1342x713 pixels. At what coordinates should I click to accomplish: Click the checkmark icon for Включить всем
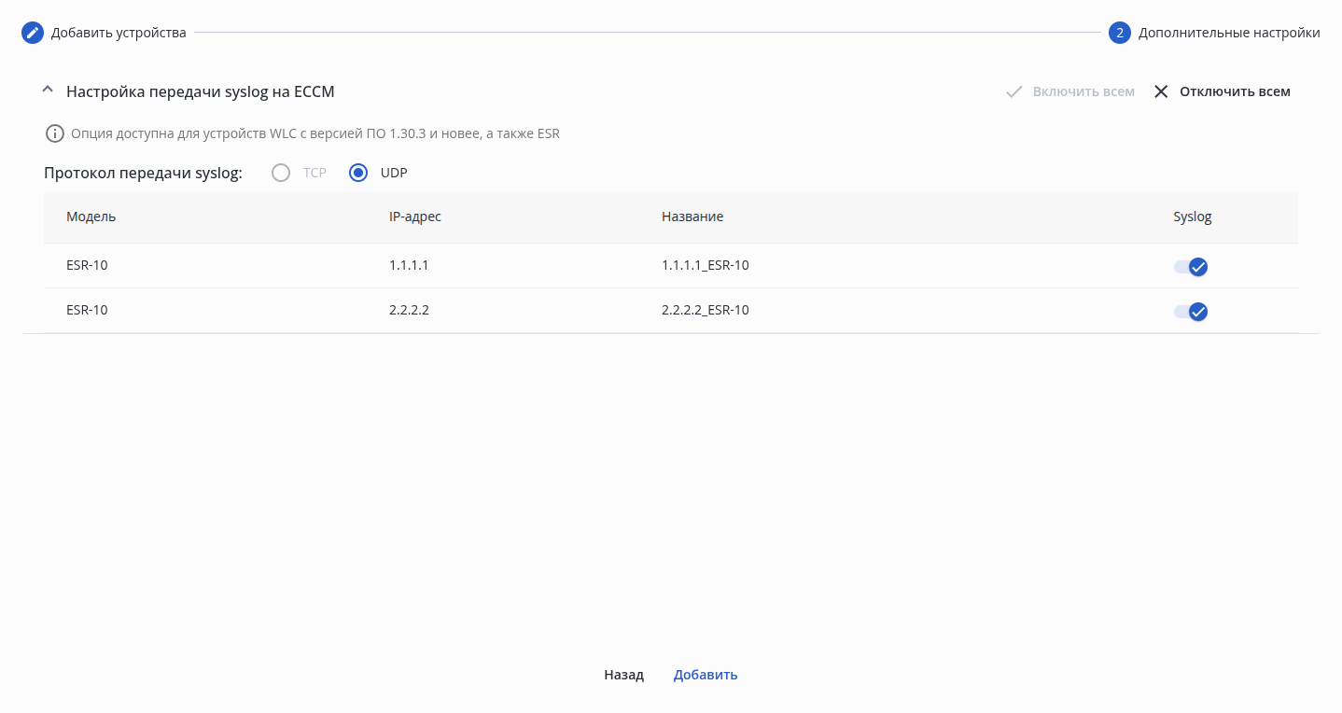[x=1014, y=91]
